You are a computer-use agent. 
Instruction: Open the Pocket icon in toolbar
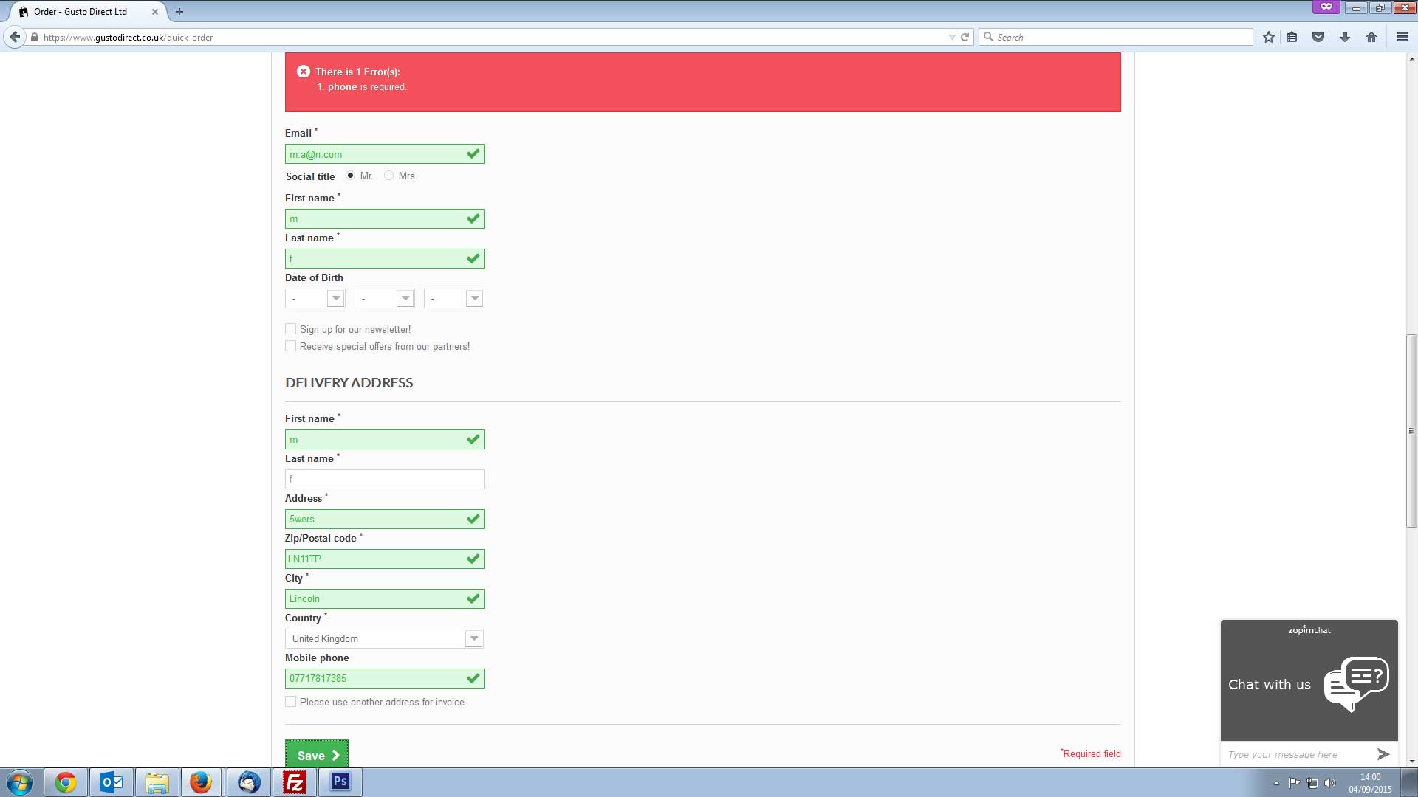click(1318, 37)
